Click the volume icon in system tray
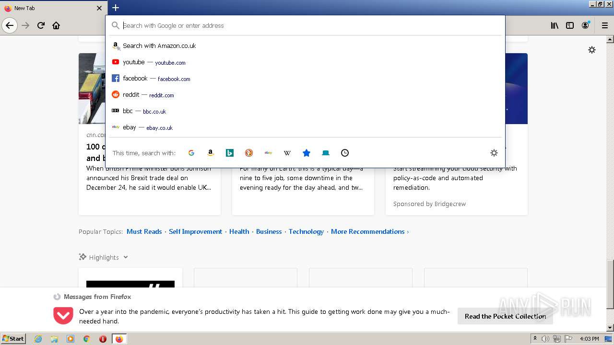The height and width of the screenshot is (345, 614). [546, 339]
